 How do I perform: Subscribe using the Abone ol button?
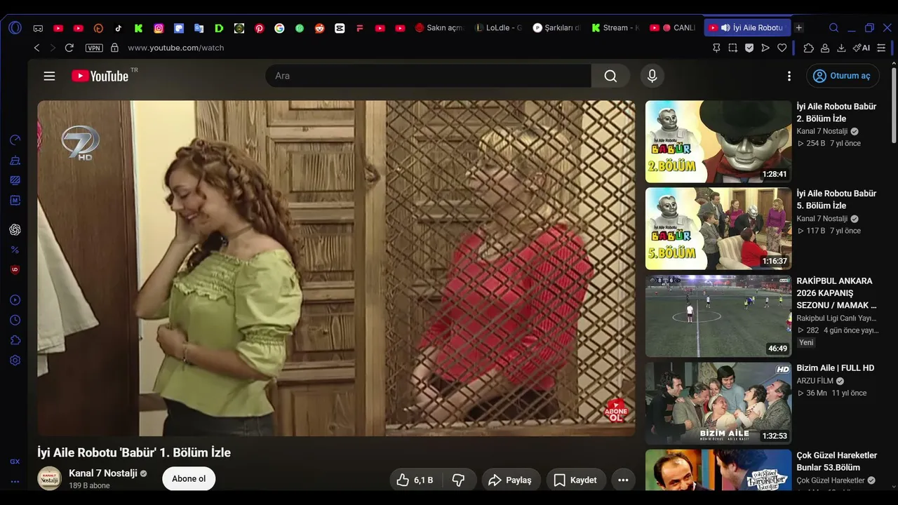pos(189,478)
